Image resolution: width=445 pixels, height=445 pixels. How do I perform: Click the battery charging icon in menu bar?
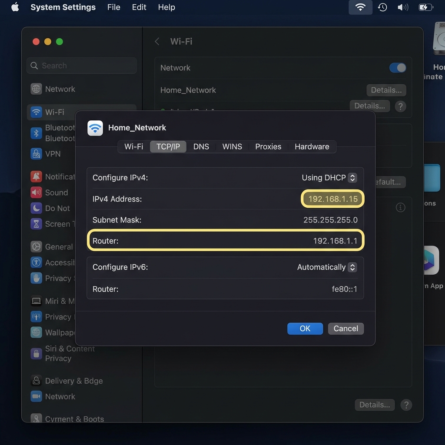pyautogui.click(x=426, y=7)
